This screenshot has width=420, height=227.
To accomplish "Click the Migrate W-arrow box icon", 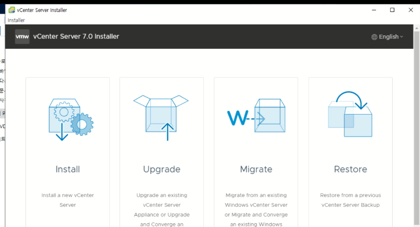I will pyautogui.click(x=256, y=116).
